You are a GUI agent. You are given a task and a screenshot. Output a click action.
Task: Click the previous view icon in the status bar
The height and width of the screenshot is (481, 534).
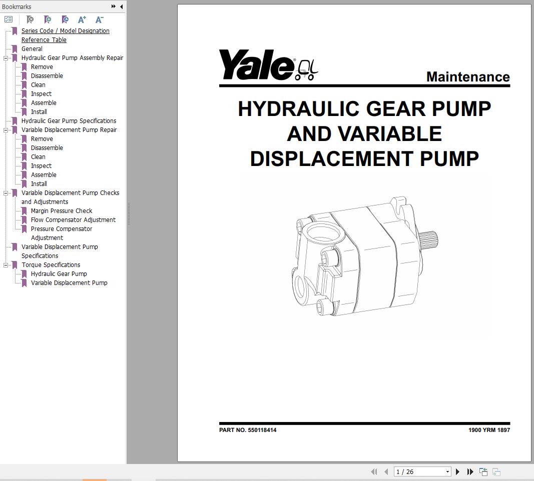tap(483, 471)
